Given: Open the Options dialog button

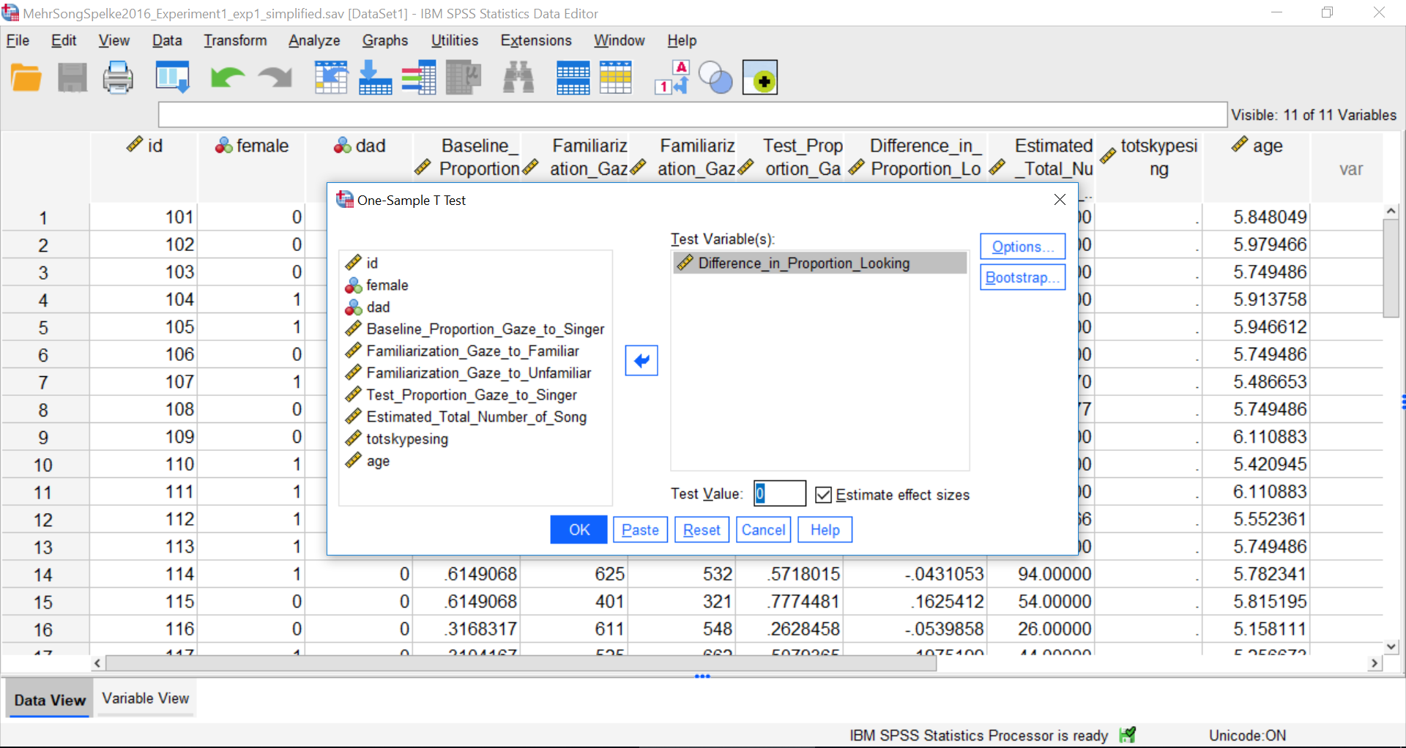Looking at the screenshot, I should click(x=1022, y=247).
